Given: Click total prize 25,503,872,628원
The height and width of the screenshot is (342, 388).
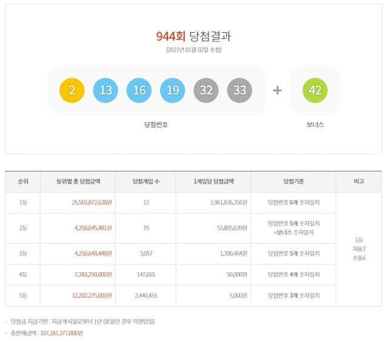Looking at the screenshot, I should (x=92, y=203).
